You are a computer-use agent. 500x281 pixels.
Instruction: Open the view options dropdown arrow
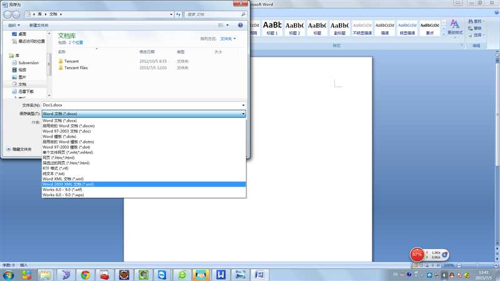[x=227, y=25]
